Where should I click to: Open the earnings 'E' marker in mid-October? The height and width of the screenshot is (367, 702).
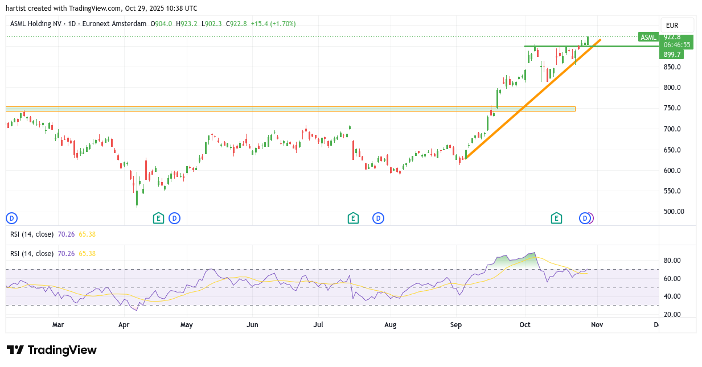(556, 218)
